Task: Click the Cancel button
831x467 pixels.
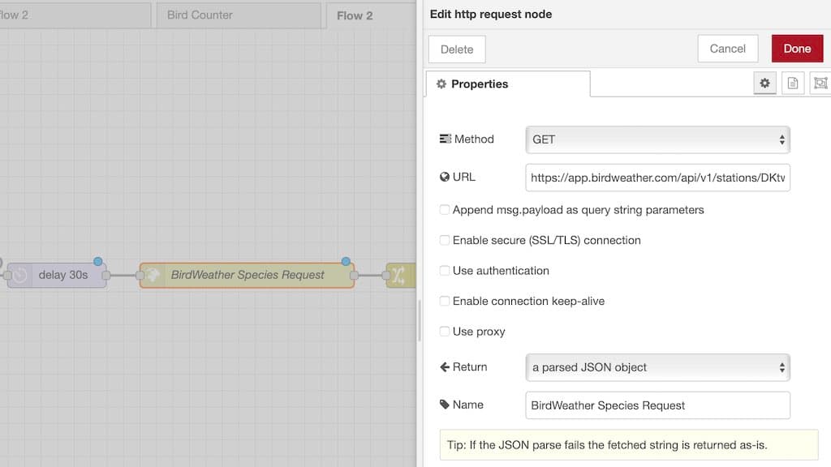Action: (728, 49)
